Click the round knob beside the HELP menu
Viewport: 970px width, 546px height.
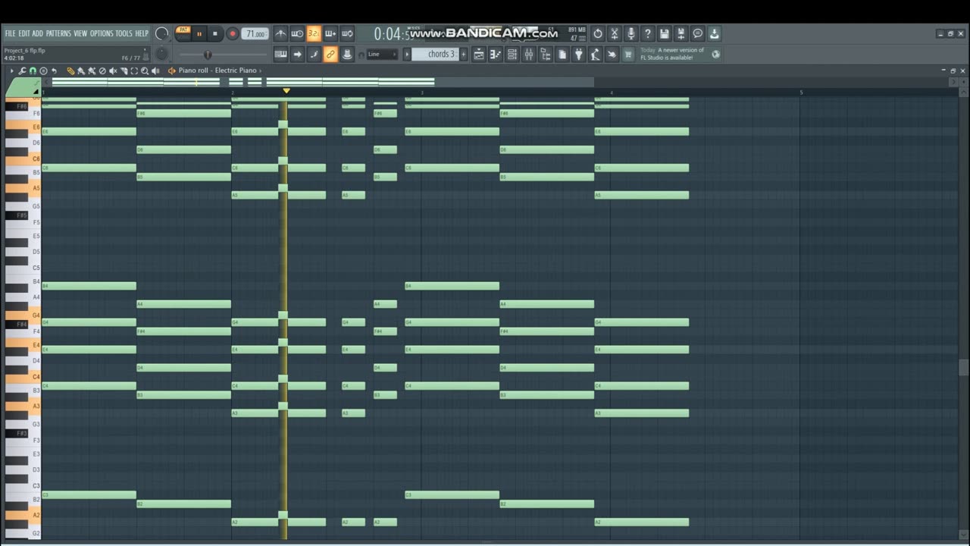coord(161,33)
